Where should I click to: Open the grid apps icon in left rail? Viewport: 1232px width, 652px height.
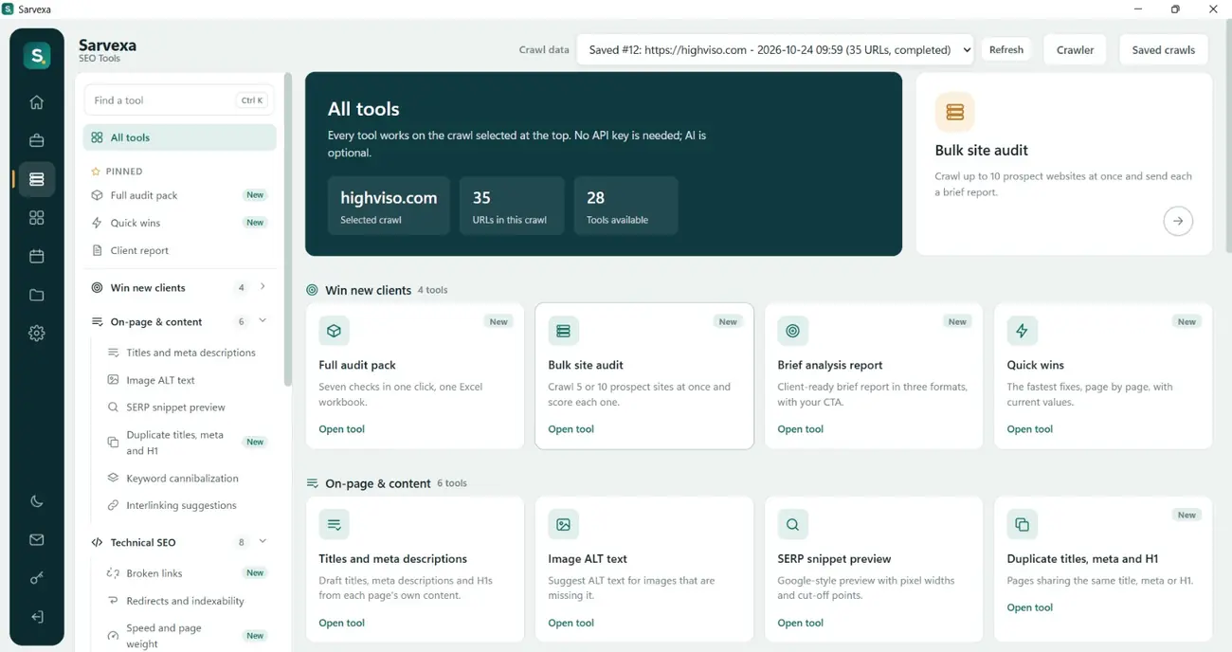[37, 218]
